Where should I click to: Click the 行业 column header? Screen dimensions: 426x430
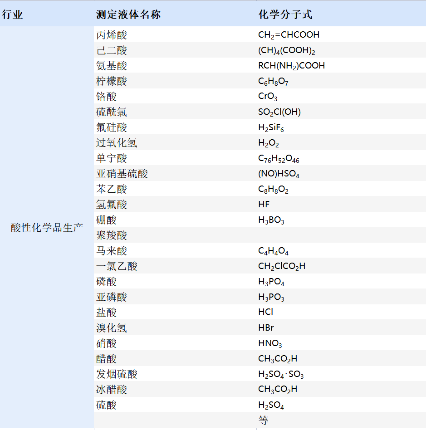12,15
